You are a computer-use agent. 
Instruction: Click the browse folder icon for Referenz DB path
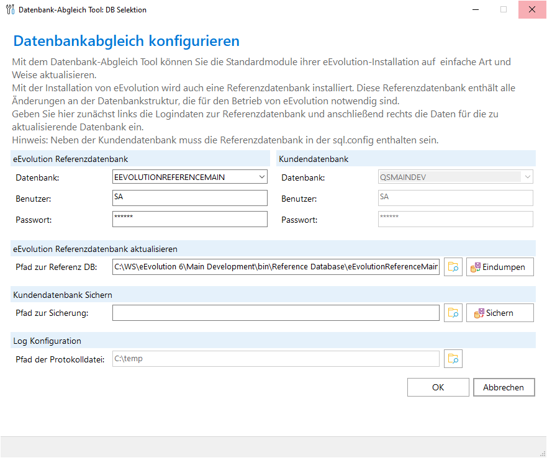pos(453,267)
